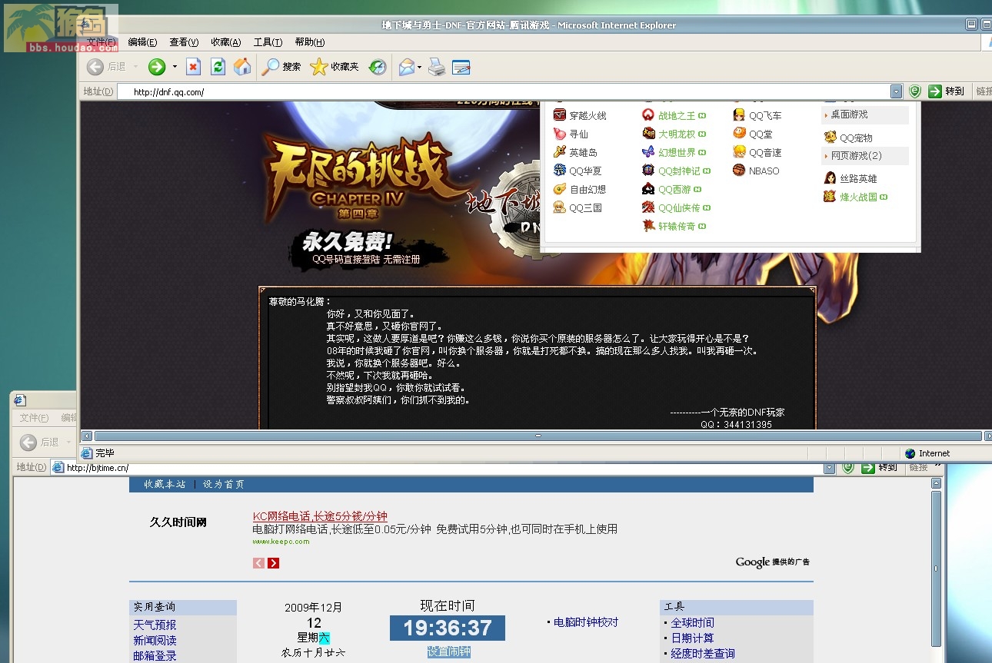Refresh the DNF page
The image size is (992, 663).
218,67
